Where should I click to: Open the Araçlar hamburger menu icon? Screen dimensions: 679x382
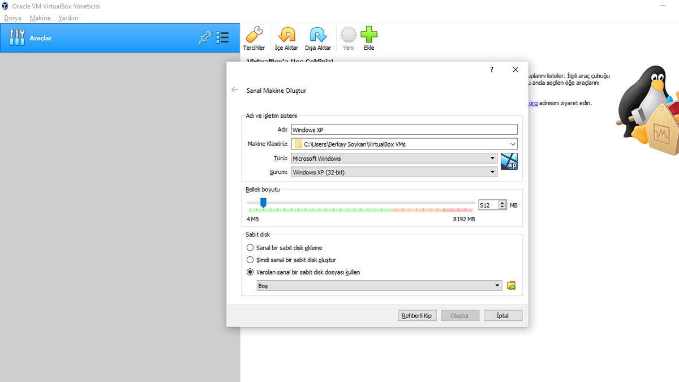[222, 37]
